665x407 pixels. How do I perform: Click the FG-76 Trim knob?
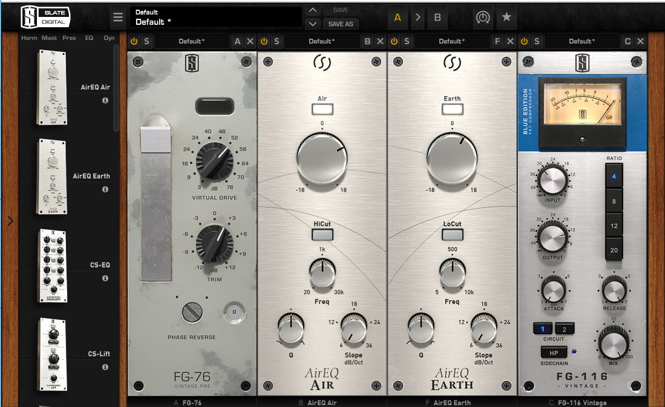click(215, 244)
